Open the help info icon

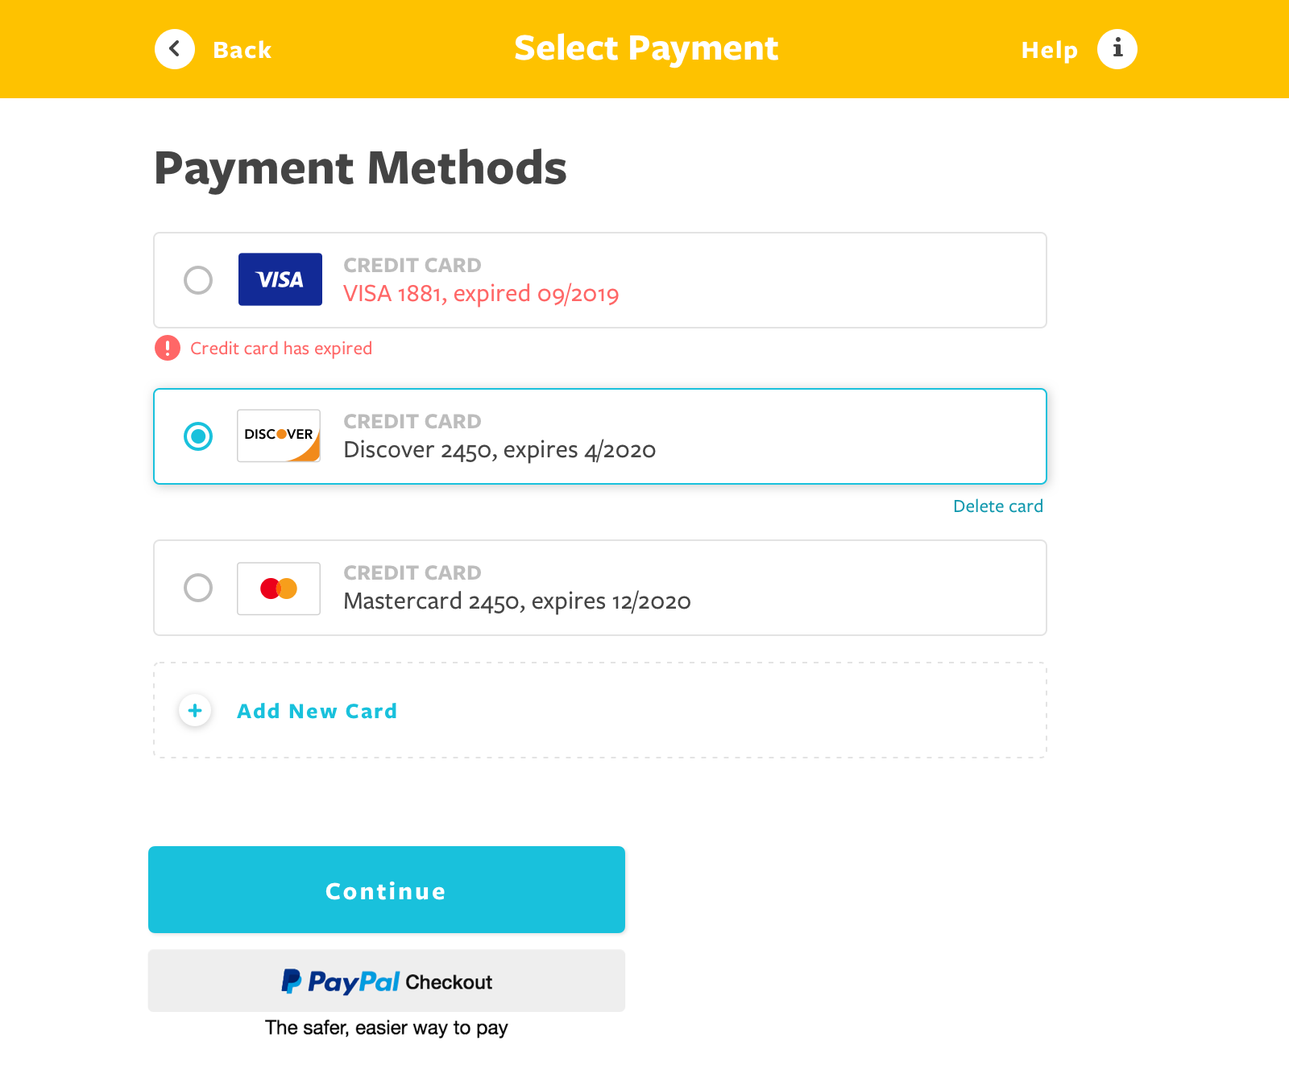tap(1117, 49)
